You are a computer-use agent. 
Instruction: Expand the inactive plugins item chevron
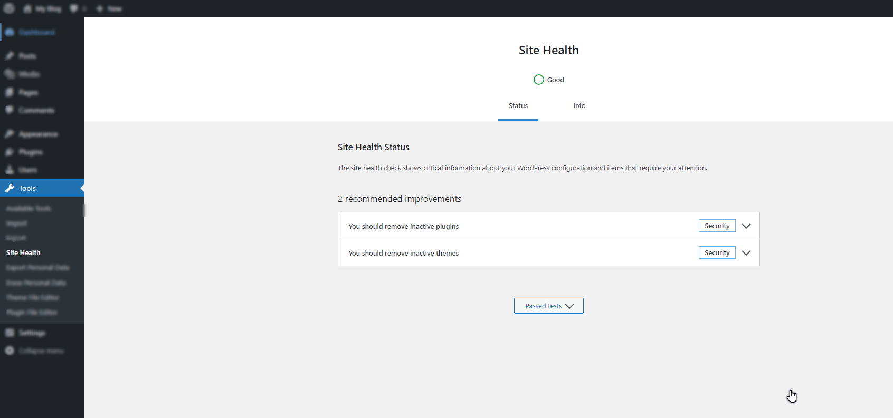[x=746, y=226]
